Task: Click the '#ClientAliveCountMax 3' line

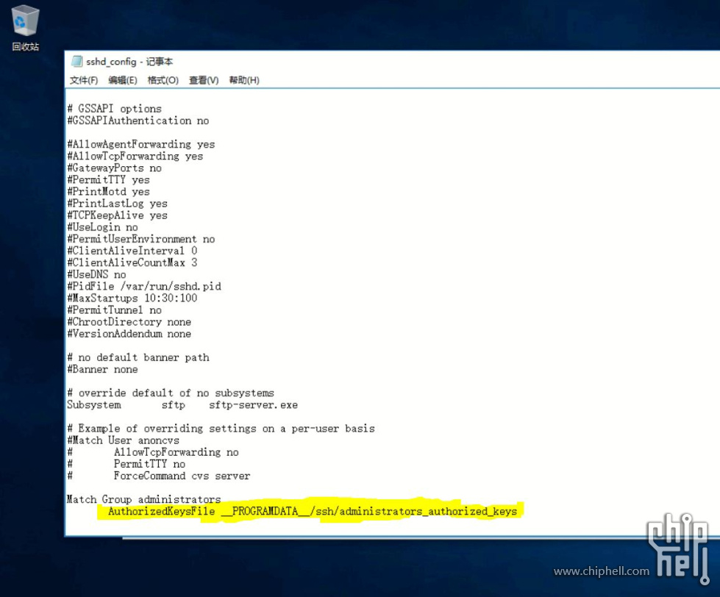Action: coord(132,262)
